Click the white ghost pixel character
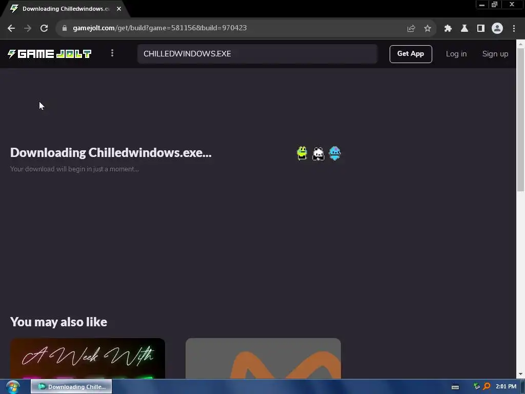Image resolution: width=525 pixels, height=394 pixels. pos(318,154)
